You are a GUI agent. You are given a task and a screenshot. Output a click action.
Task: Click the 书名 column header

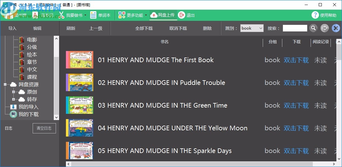click(x=164, y=42)
